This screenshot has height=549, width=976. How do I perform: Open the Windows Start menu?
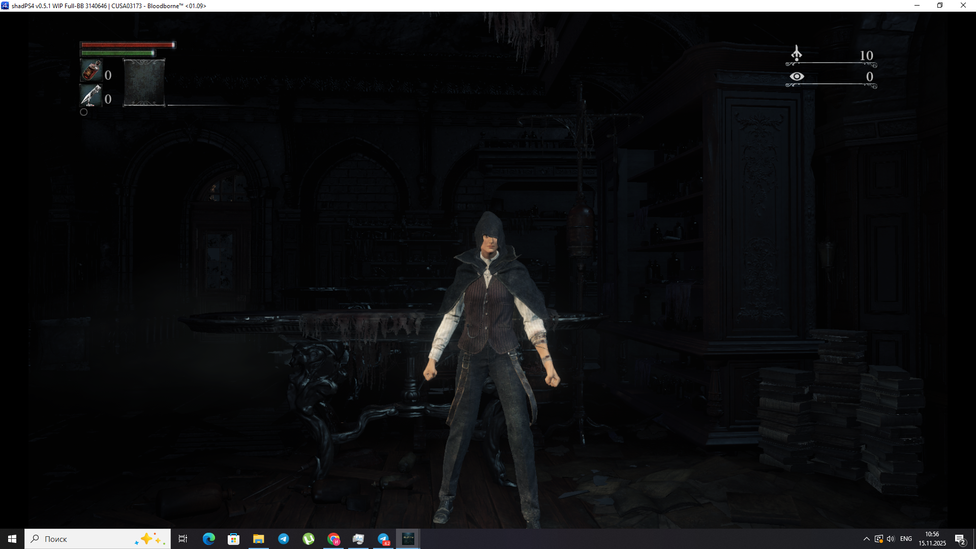pyautogui.click(x=12, y=539)
